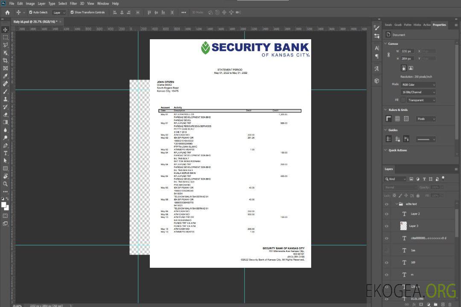
Task: Toggle Quick Mask mode
Action: tap(5, 216)
